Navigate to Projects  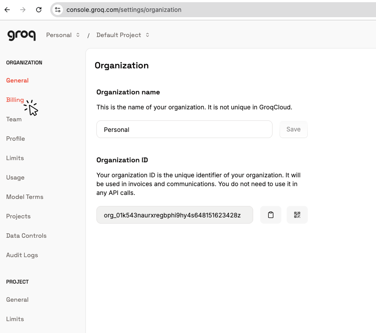coord(18,216)
